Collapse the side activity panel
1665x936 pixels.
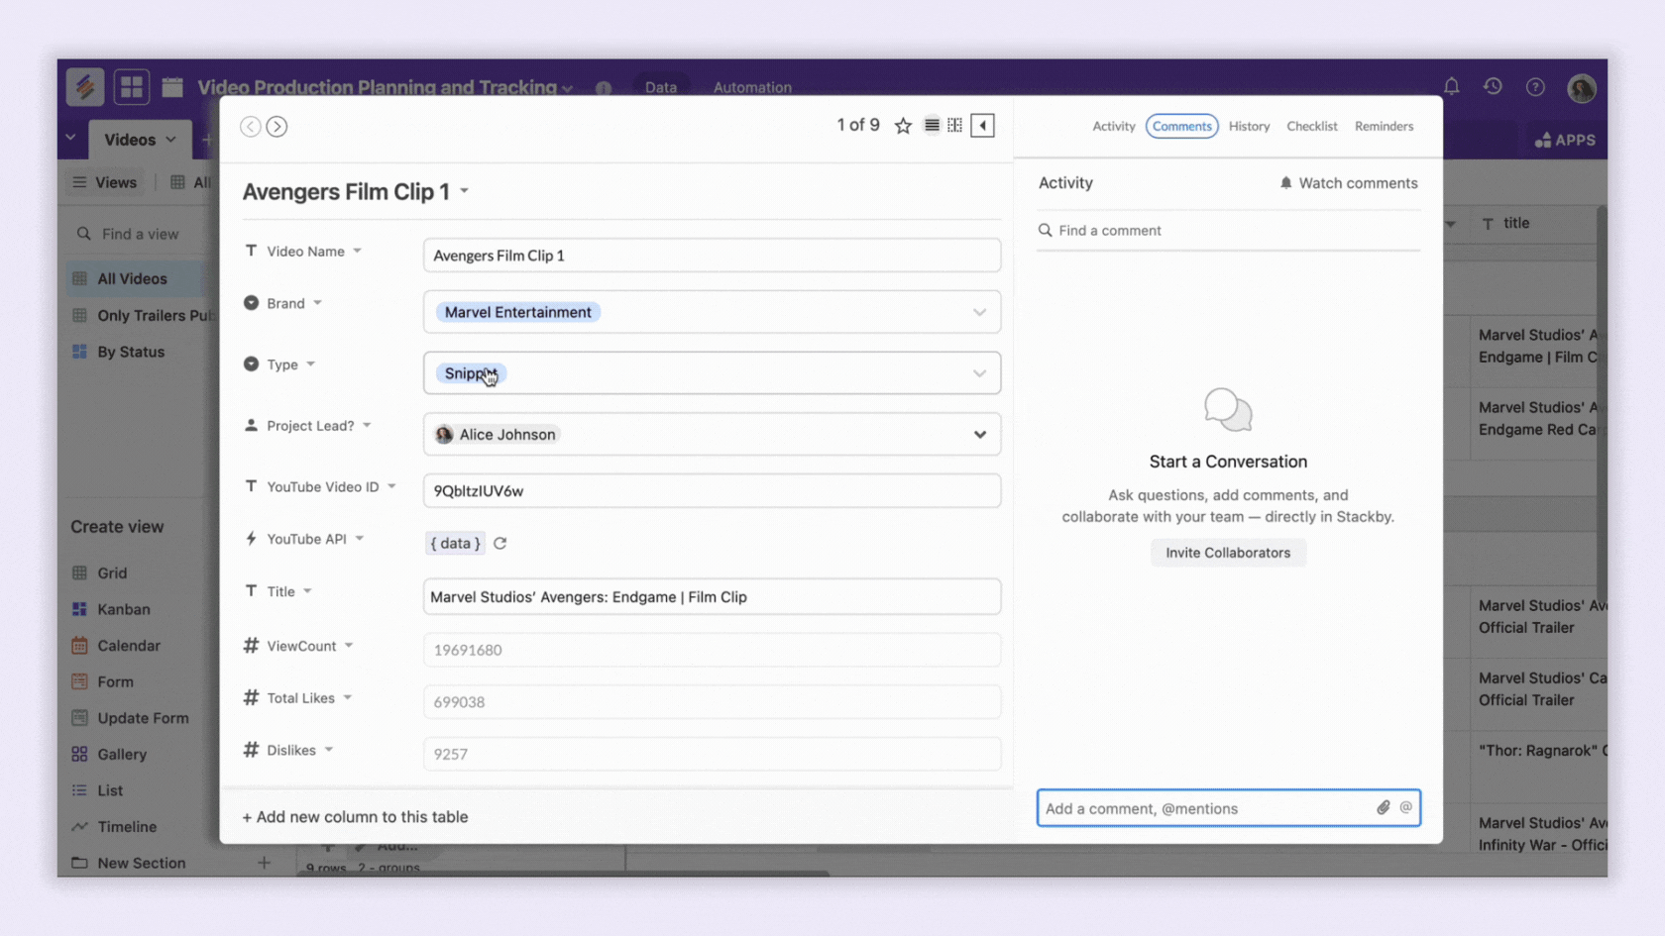(982, 125)
